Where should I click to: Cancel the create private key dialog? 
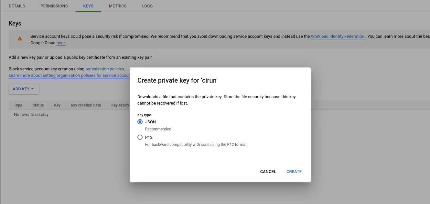[268, 172]
